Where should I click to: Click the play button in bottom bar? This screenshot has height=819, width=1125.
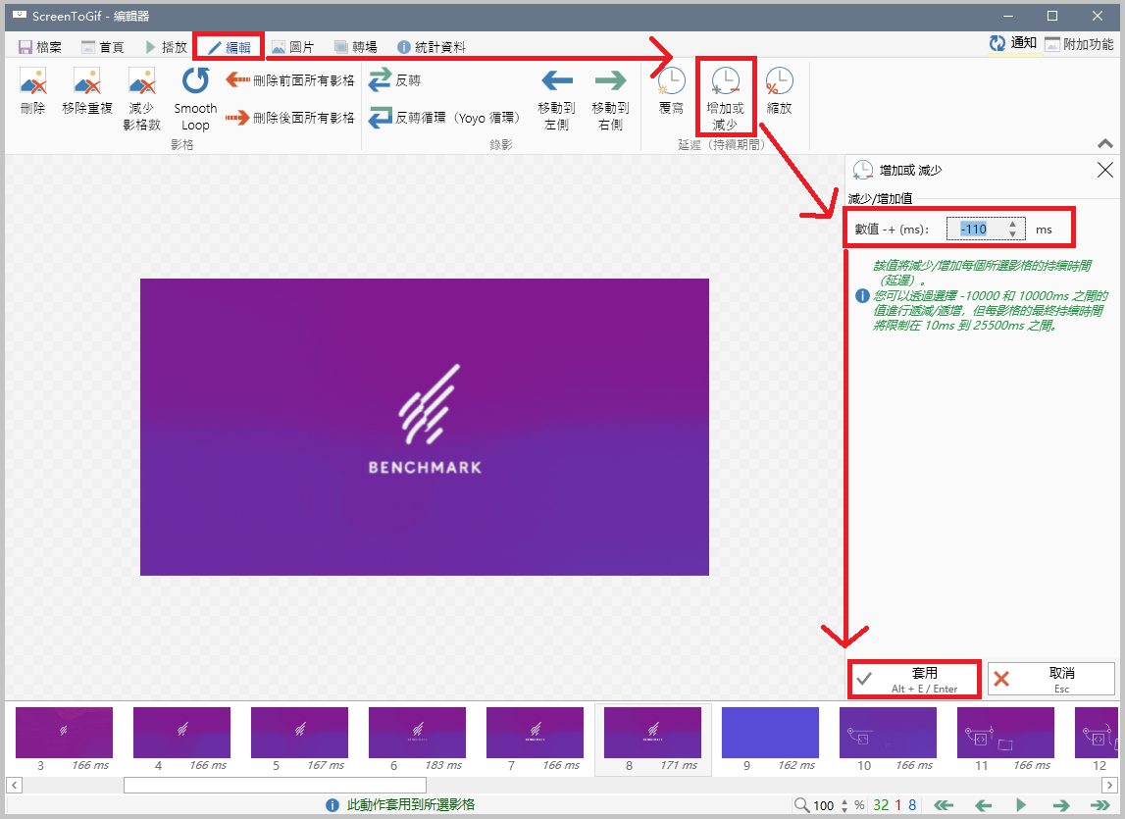tap(1021, 805)
